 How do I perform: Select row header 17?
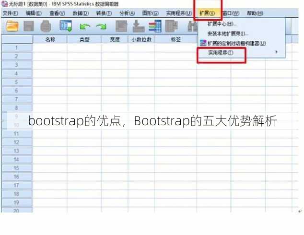click(17, 185)
